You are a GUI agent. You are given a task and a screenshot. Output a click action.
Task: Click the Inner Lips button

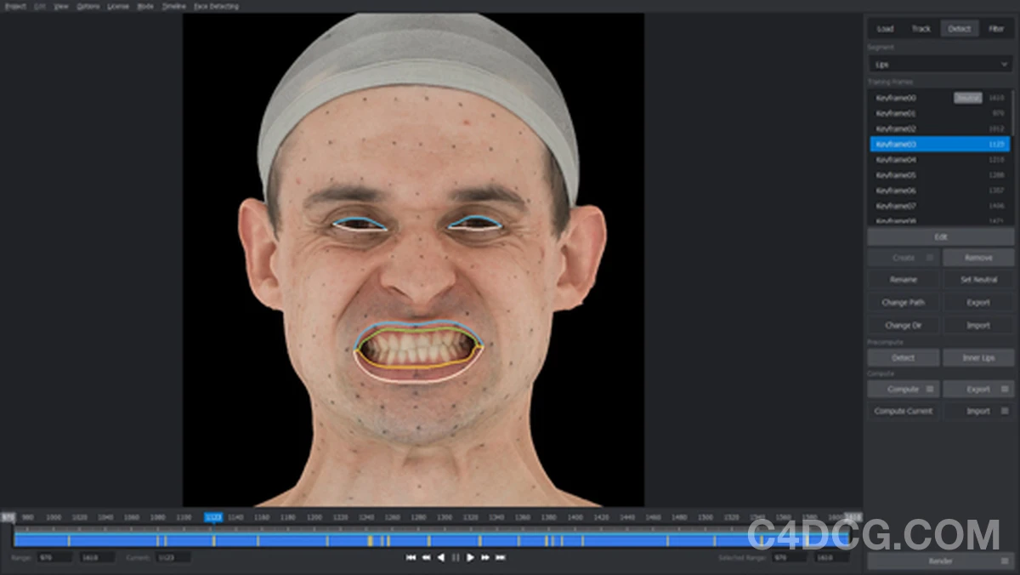[x=978, y=357]
